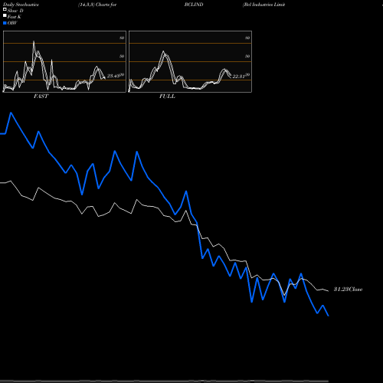The image size is (383, 383).
Task: Click the 23.43 value in FAST chart
Action: tap(113, 76)
